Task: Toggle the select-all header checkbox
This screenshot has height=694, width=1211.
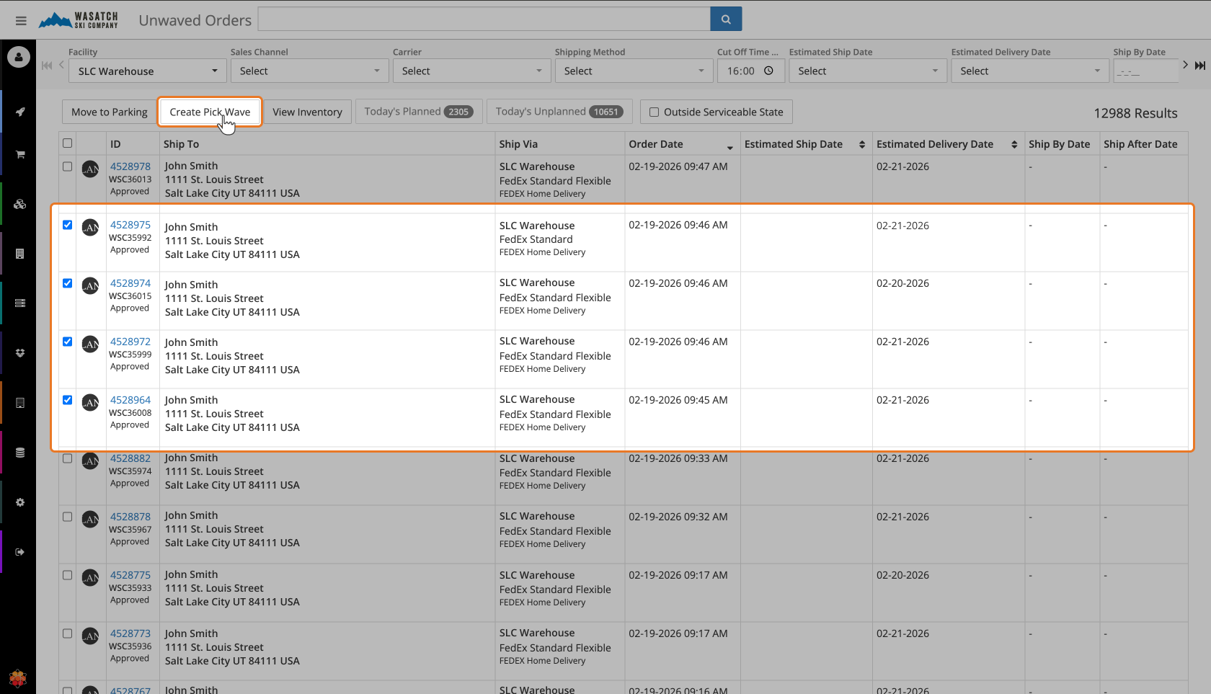Action: [67, 143]
